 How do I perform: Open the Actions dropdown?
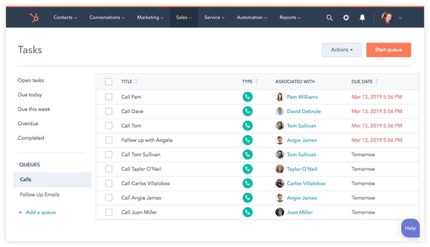(x=342, y=50)
